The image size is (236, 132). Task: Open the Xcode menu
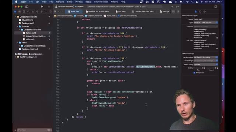tap(23, 2)
